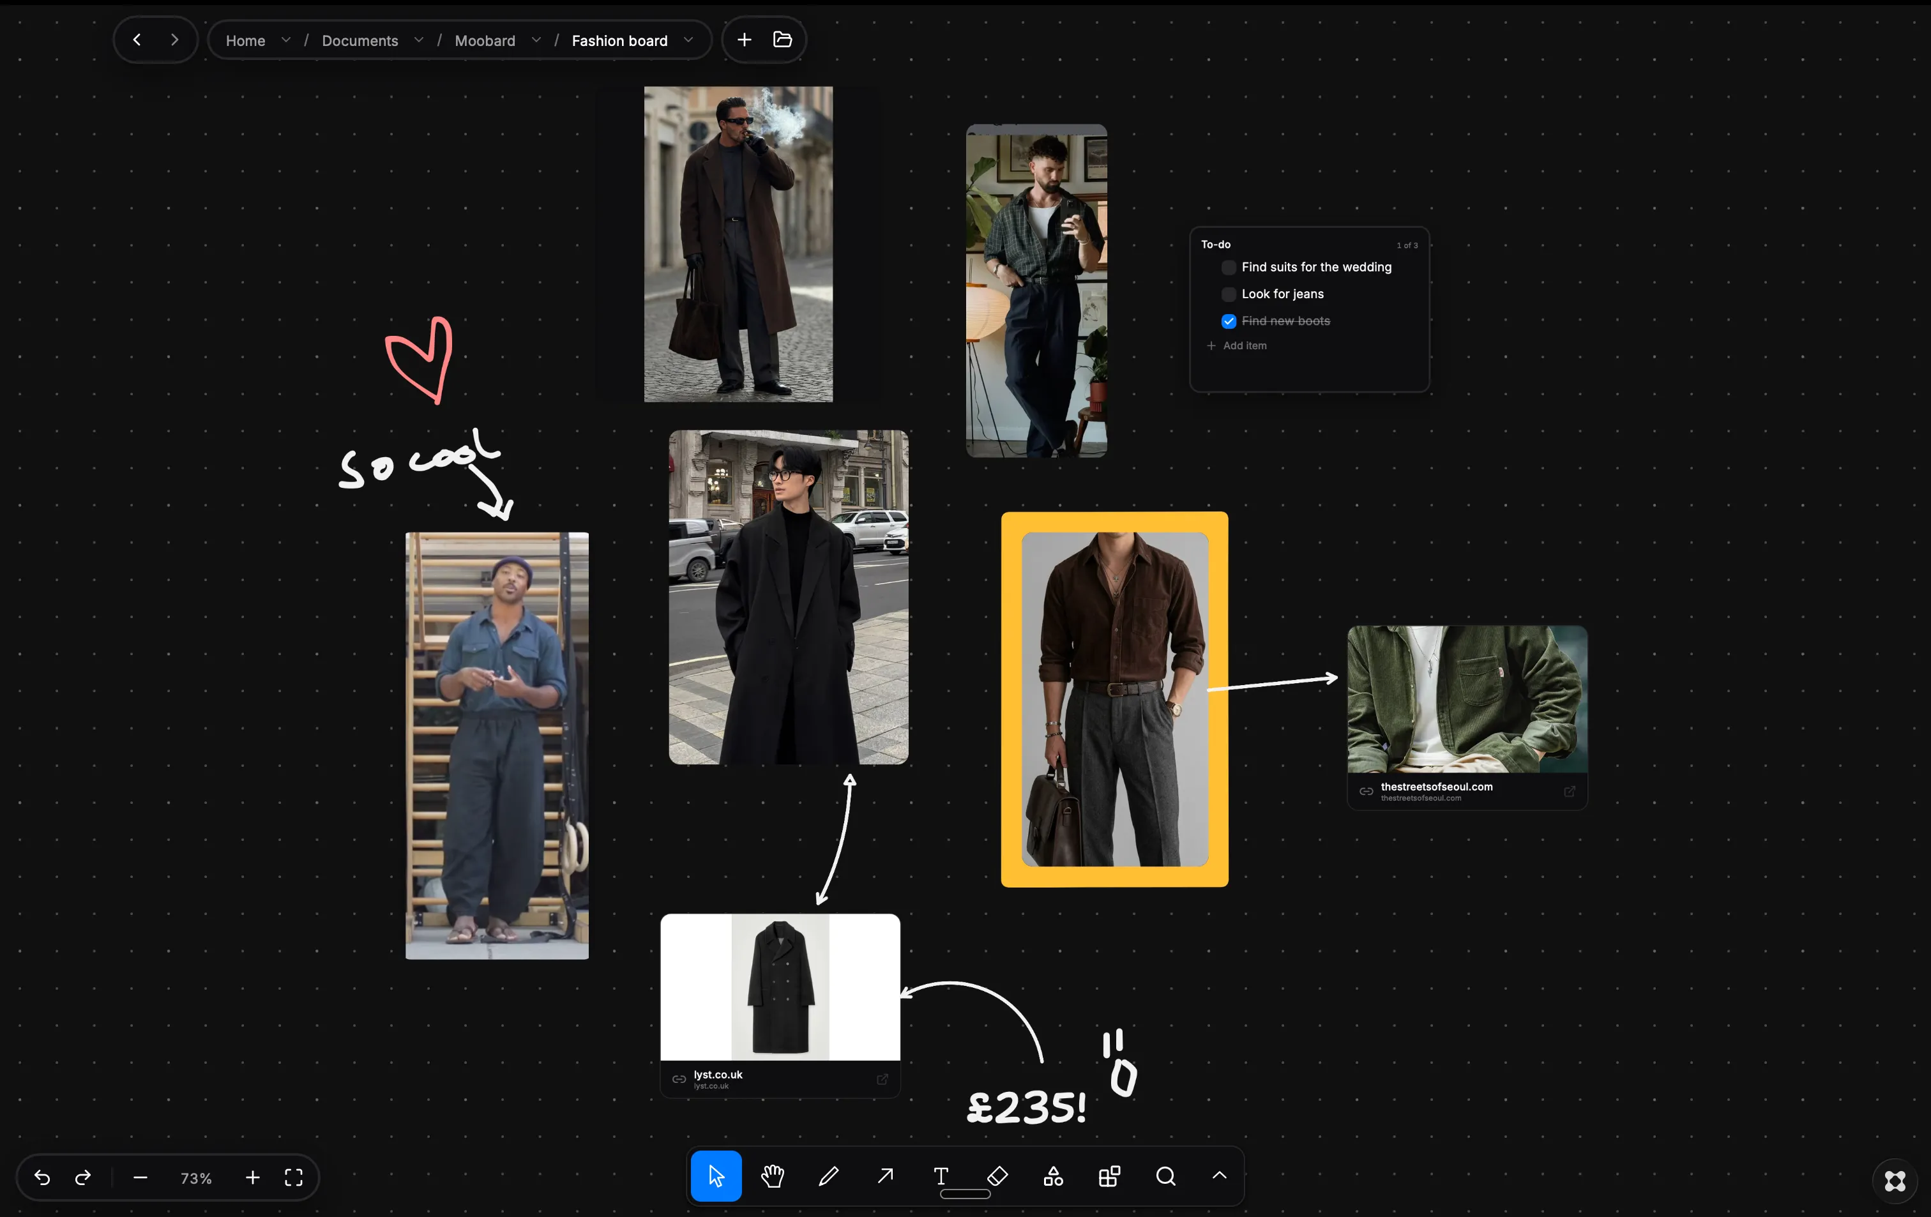This screenshot has width=1931, height=1217.
Task: Go to the Documents breadcrumb
Action: click(360, 41)
